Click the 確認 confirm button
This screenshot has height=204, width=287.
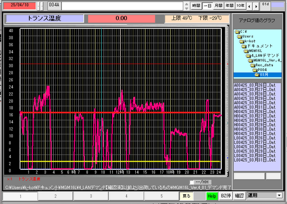tap(239, 196)
